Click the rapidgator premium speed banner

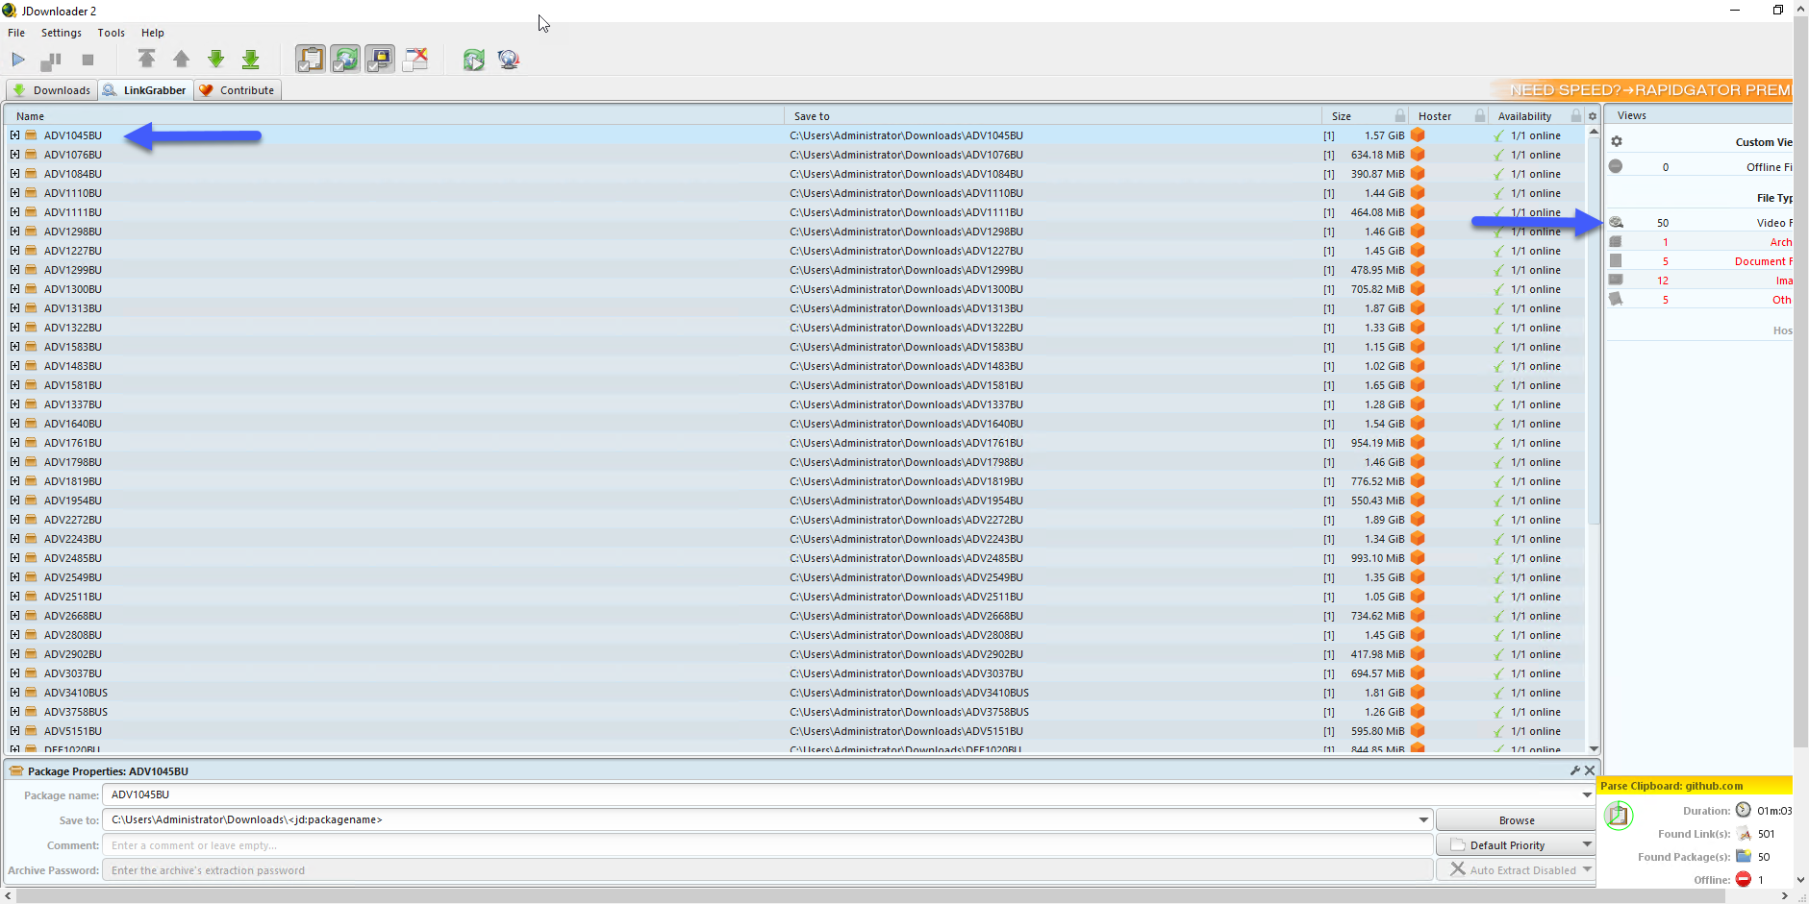click(1643, 89)
